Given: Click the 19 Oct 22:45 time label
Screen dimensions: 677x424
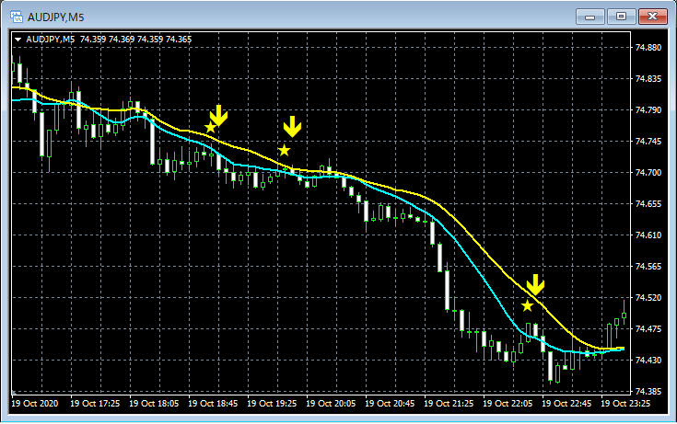Looking at the screenshot, I should click(566, 404).
